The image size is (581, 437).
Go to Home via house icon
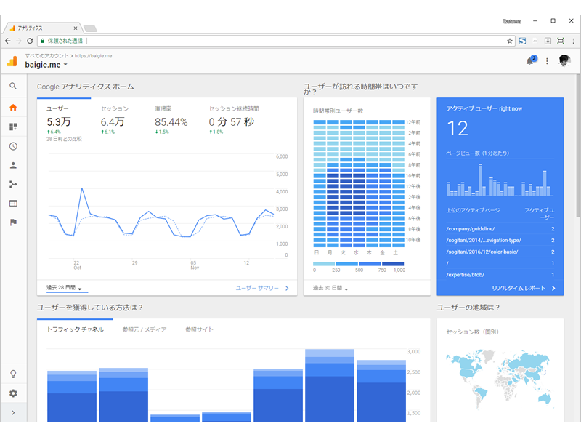(13, 108)
